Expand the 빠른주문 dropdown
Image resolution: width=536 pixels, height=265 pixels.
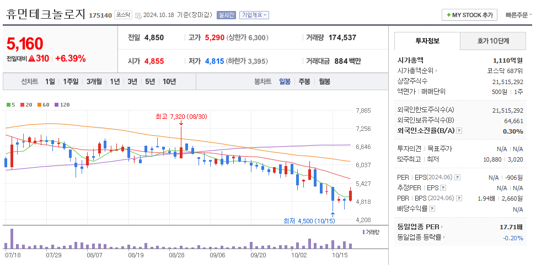pos(519,15)
